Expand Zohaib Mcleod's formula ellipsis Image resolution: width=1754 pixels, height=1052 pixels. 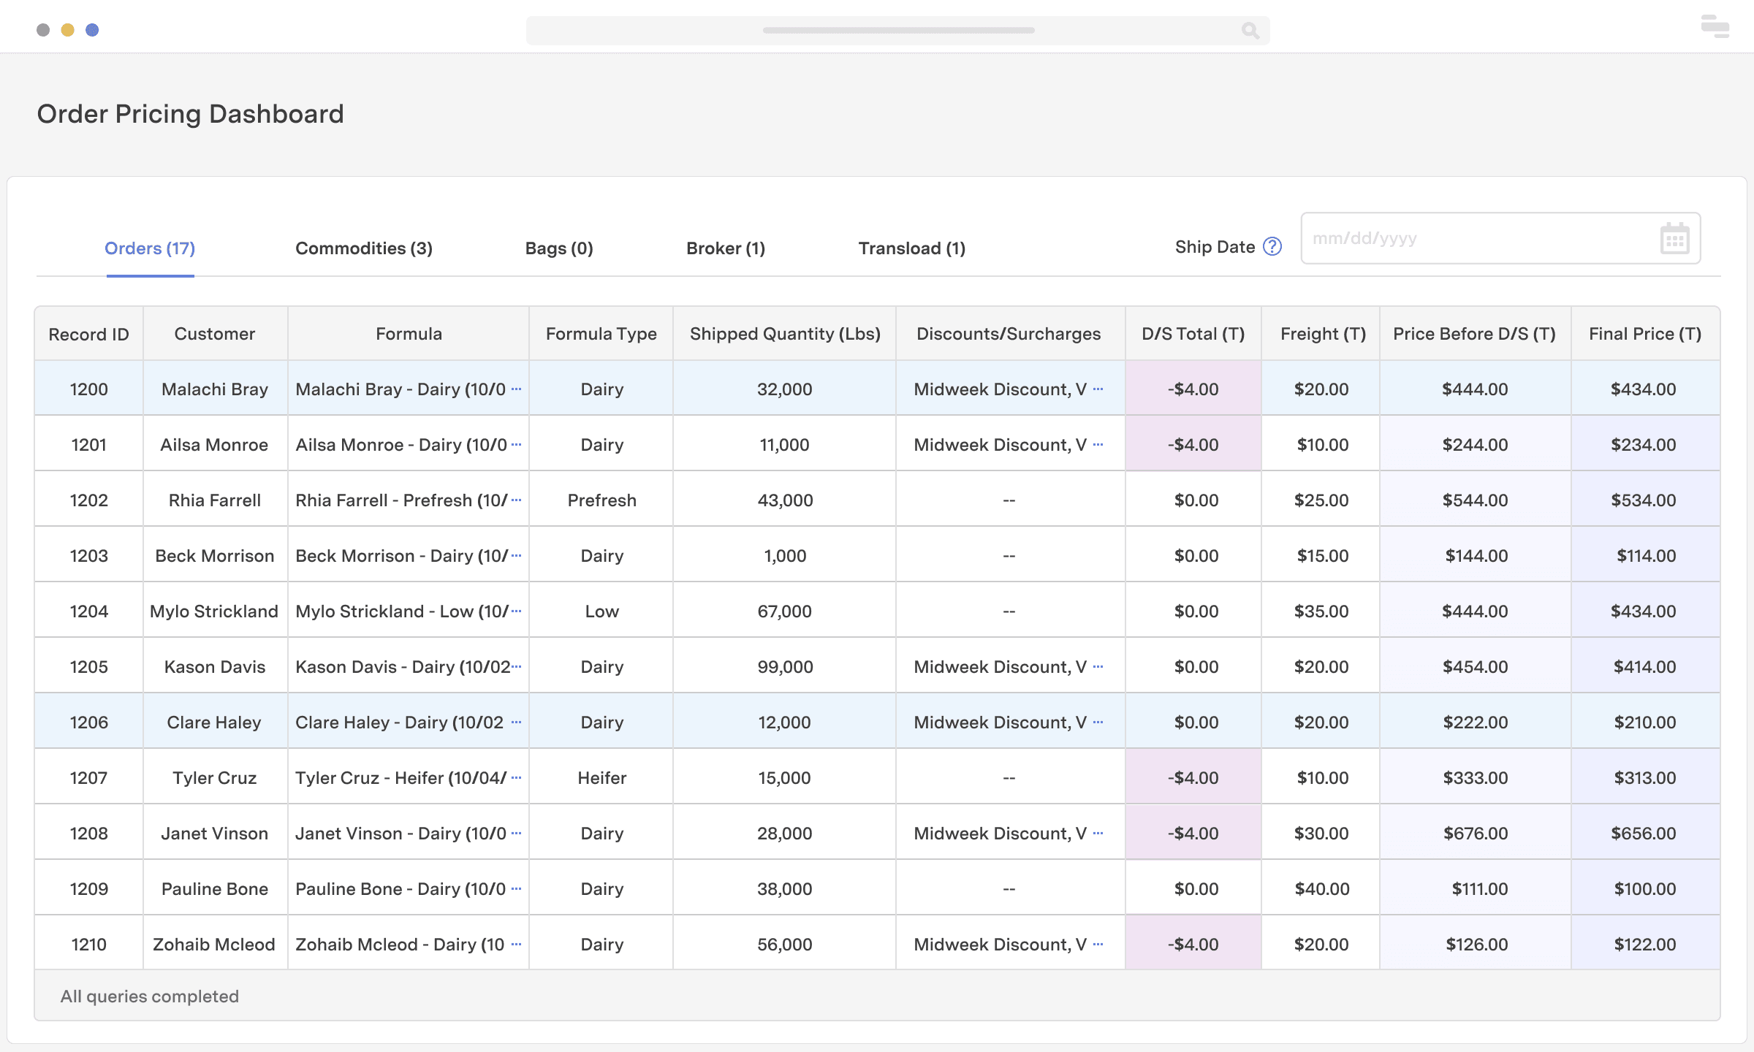517,943
